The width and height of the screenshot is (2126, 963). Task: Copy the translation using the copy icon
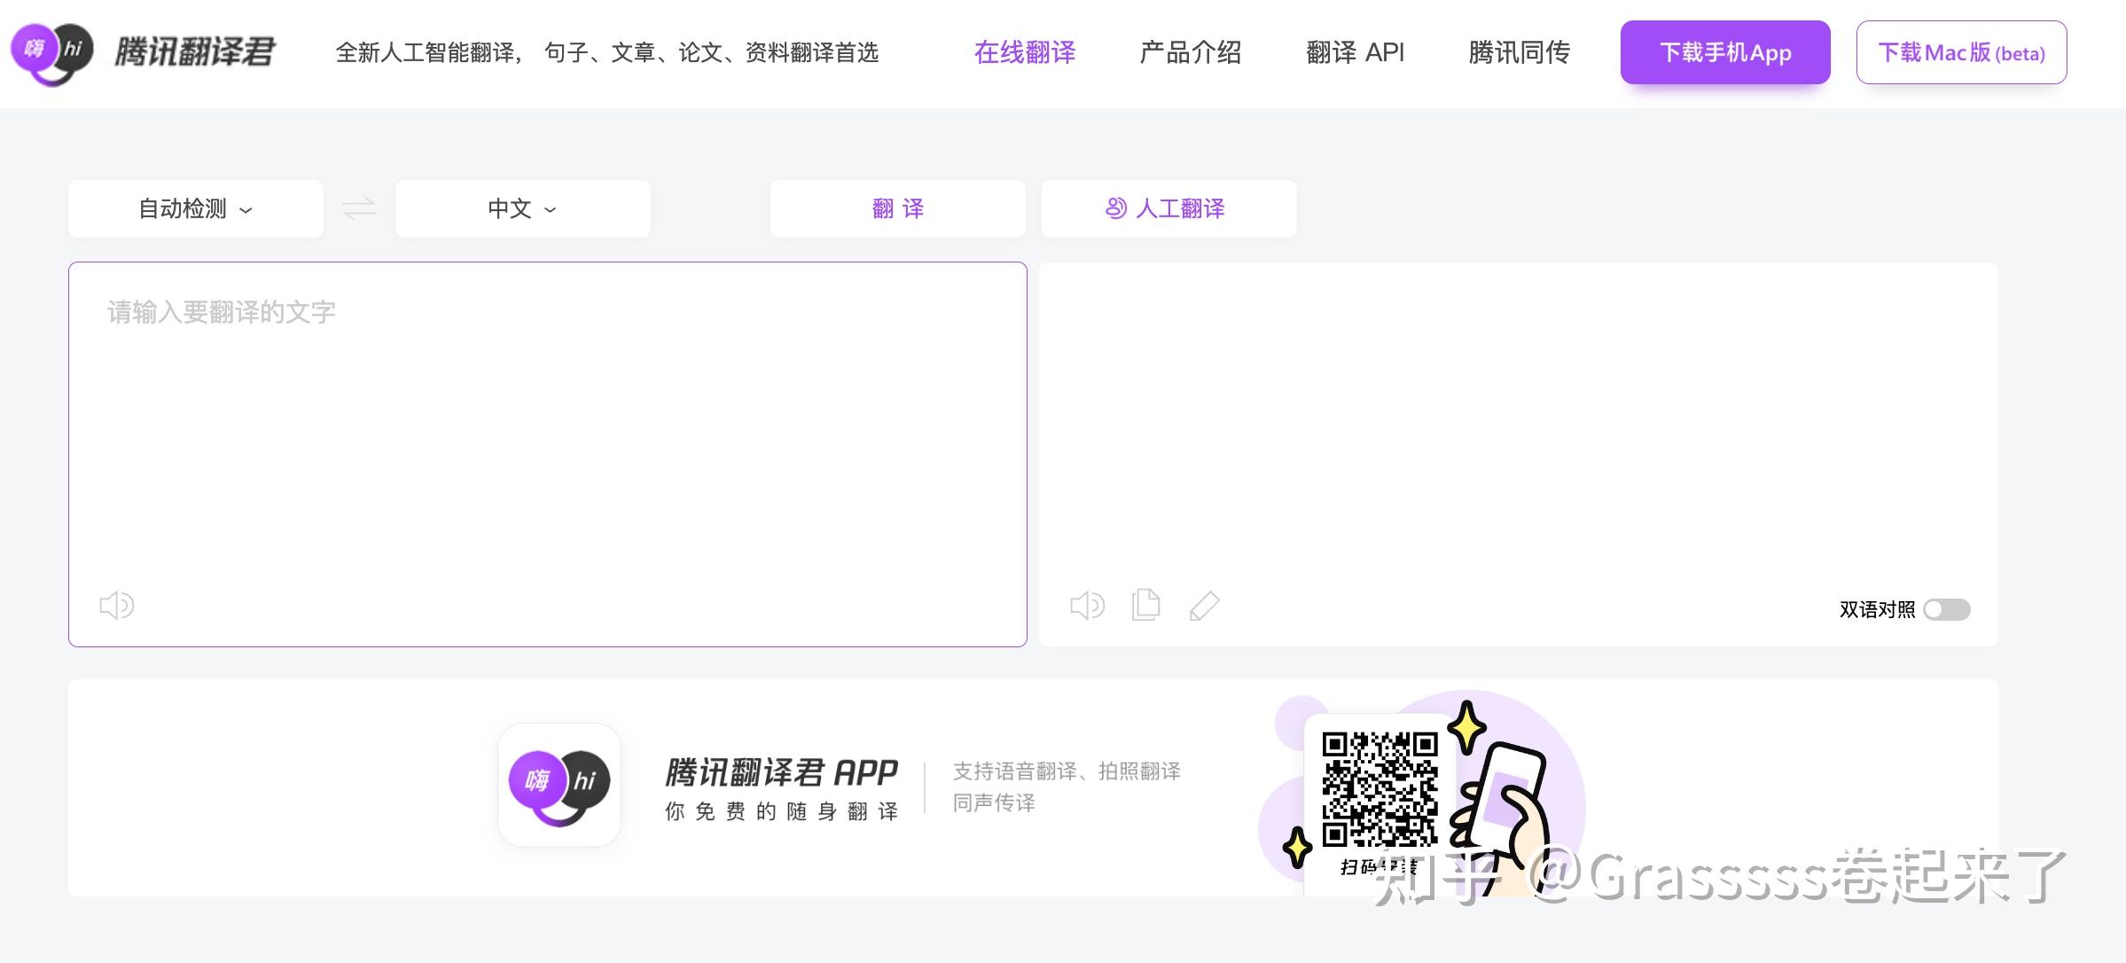tap(1145, 605)
